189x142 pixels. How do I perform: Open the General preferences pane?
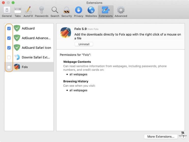pos(7,12)
